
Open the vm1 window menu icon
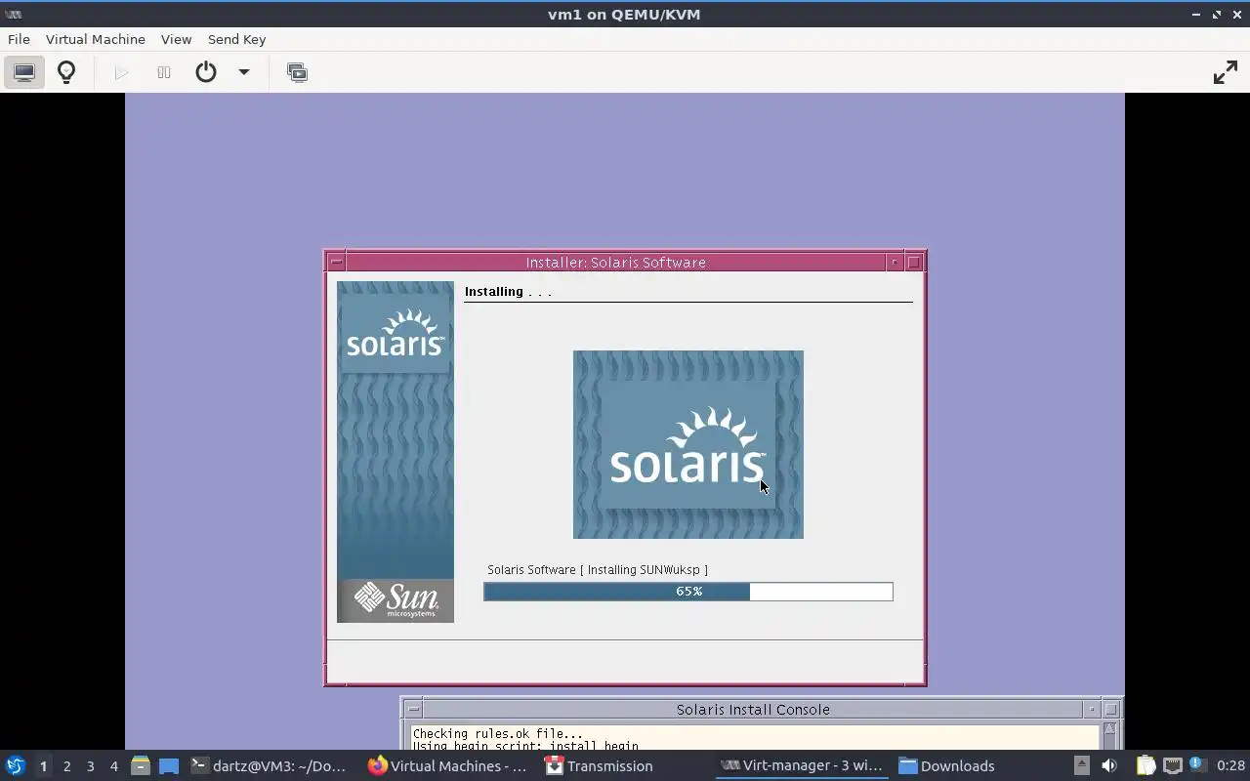[14, 15]
